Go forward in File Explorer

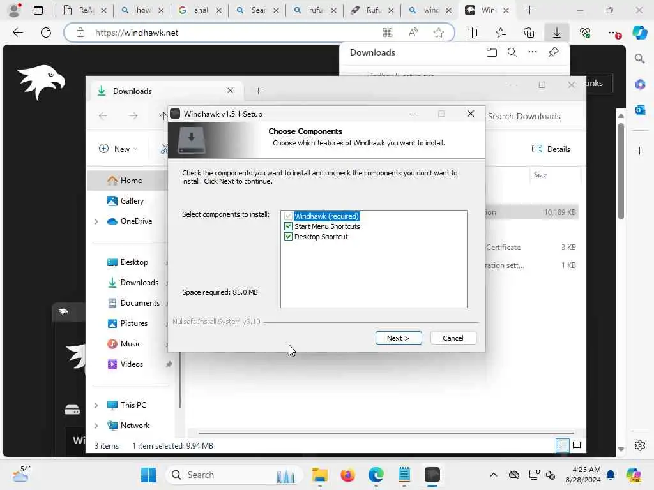point(133,116)
